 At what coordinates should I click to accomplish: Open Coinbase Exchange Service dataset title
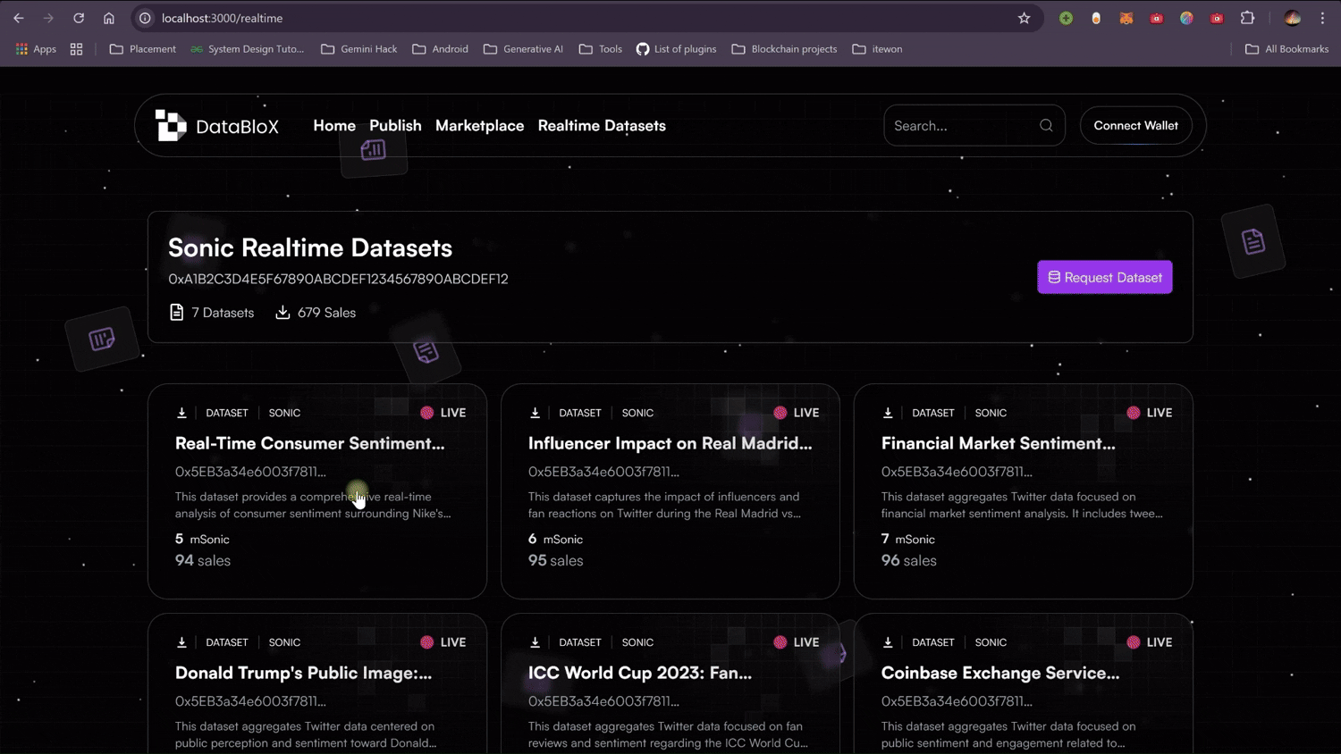[1000, 673]
